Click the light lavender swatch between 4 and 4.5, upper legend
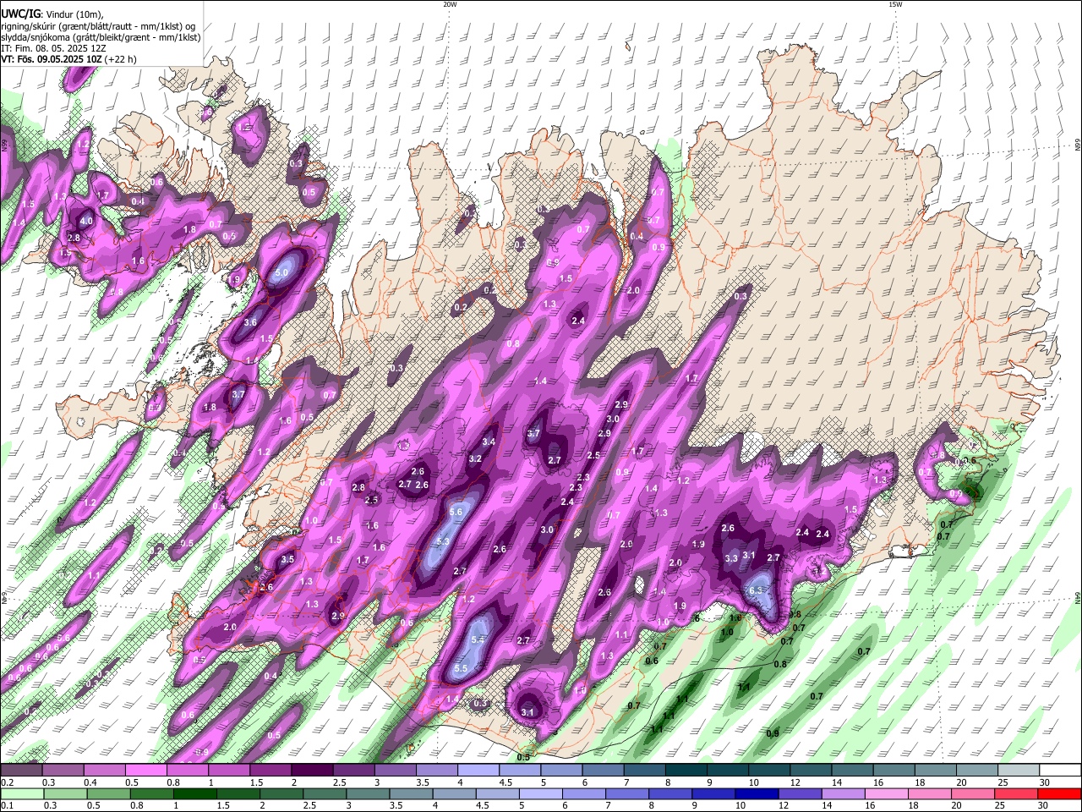The image size is (1082, 812). 478,771
